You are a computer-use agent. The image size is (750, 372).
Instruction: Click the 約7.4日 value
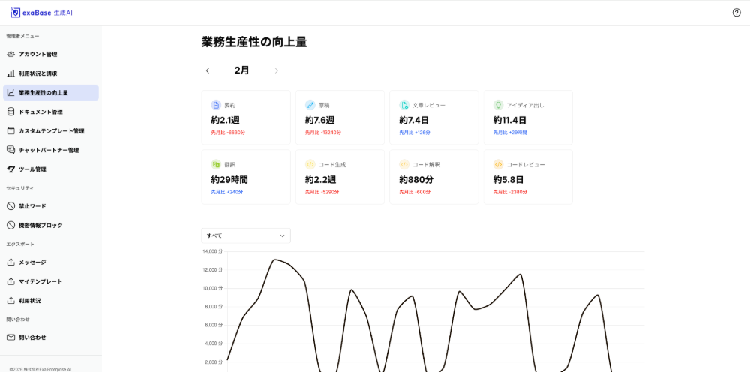(x=414, y=120)
